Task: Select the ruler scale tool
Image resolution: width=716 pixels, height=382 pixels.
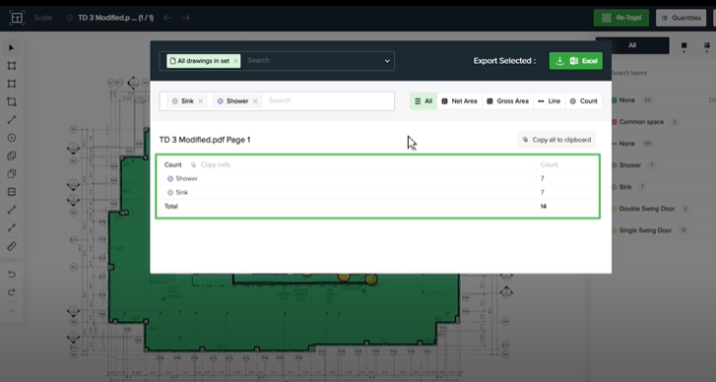Action: pos(12,246)
